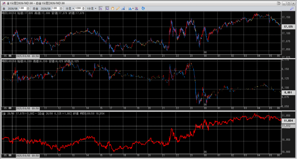The image size is (297, 159).
Task: Click the 11,034 spread price label
Action: coord(288,120)
